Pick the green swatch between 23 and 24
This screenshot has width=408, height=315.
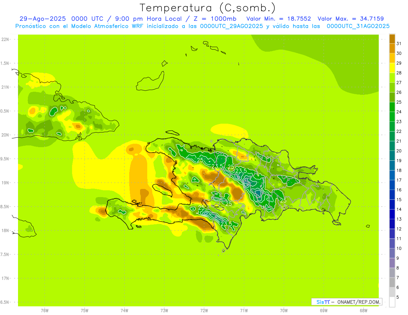pyautogui.click(x=392, y=117)
